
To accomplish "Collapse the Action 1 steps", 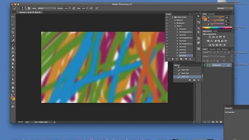I will click(x=175, y=26).
